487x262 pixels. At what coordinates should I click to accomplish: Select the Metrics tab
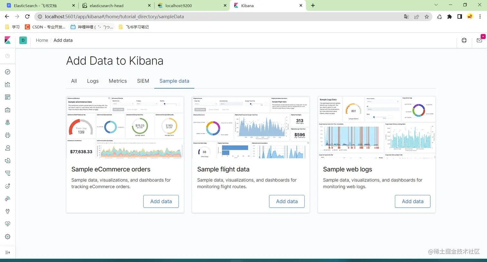point(118,81)
